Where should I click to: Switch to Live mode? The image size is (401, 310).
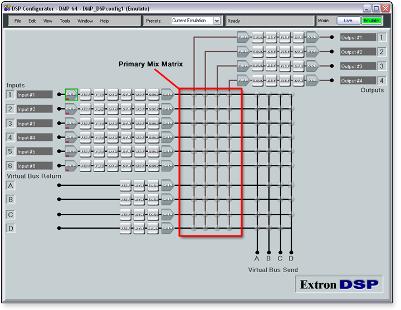(x=348, y=21)
